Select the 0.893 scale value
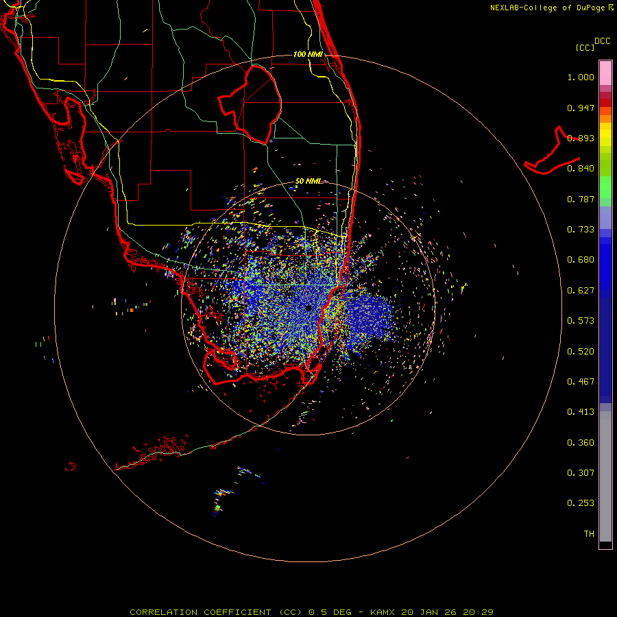Screen dimensions: 617x617 581,138
